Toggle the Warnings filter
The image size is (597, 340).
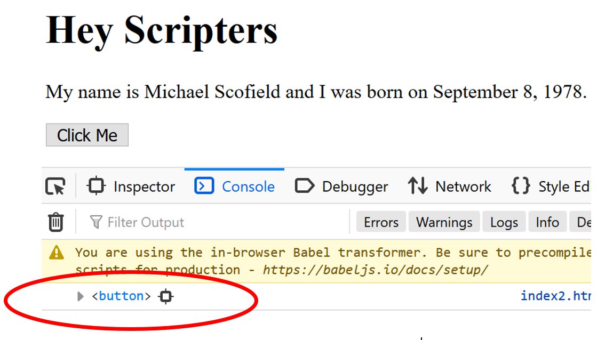(x=444, y=222)
